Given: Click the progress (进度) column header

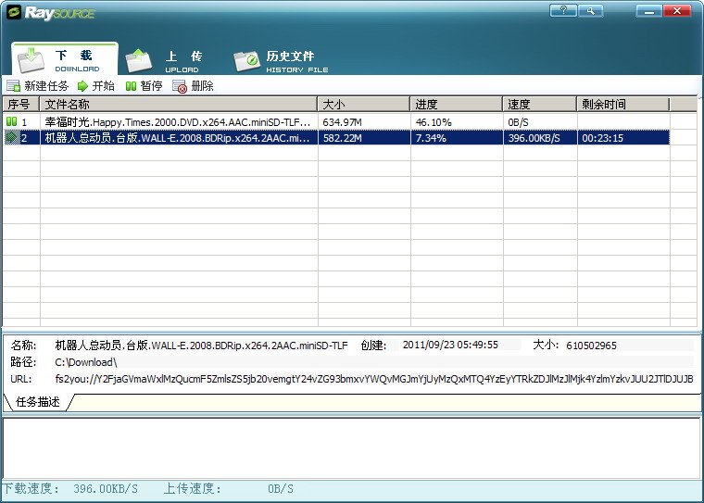Looking at the screenshot, I should (x=457, y=105).
